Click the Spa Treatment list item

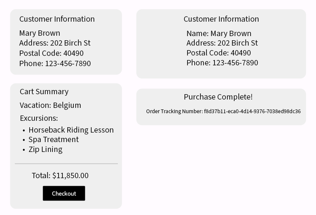coord(54,139)
